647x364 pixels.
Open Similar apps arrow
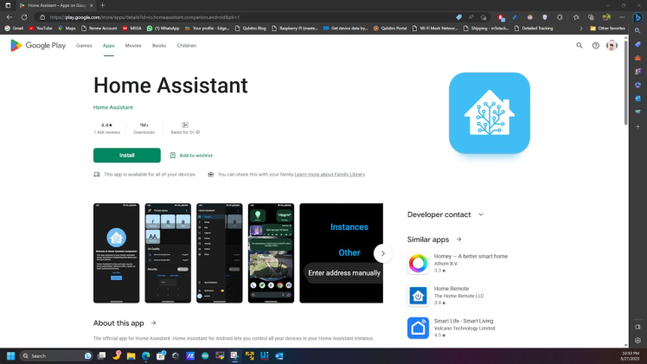tap(458, 239)
